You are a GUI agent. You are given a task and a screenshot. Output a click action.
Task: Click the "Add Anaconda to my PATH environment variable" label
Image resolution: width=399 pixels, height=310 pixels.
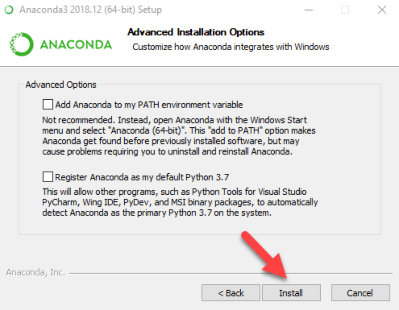tap(149, 105)
